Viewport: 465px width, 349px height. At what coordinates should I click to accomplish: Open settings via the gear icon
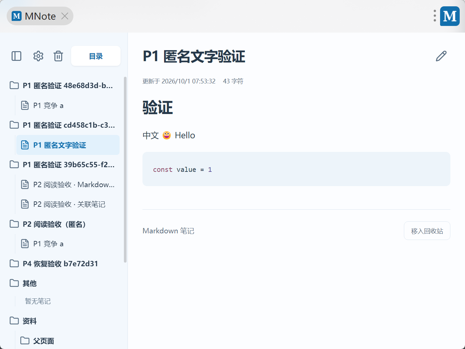tap(38, 56)
